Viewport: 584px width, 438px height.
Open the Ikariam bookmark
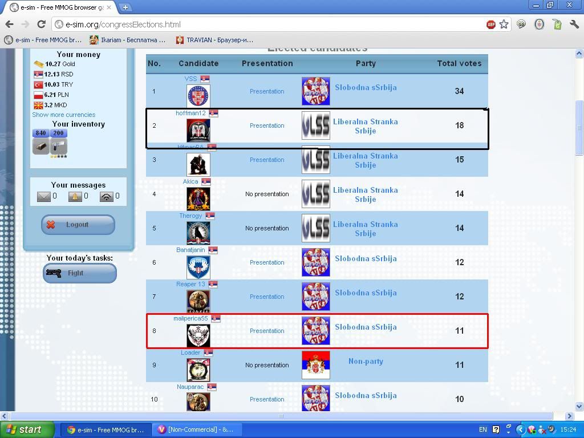(x=128, y=40)
